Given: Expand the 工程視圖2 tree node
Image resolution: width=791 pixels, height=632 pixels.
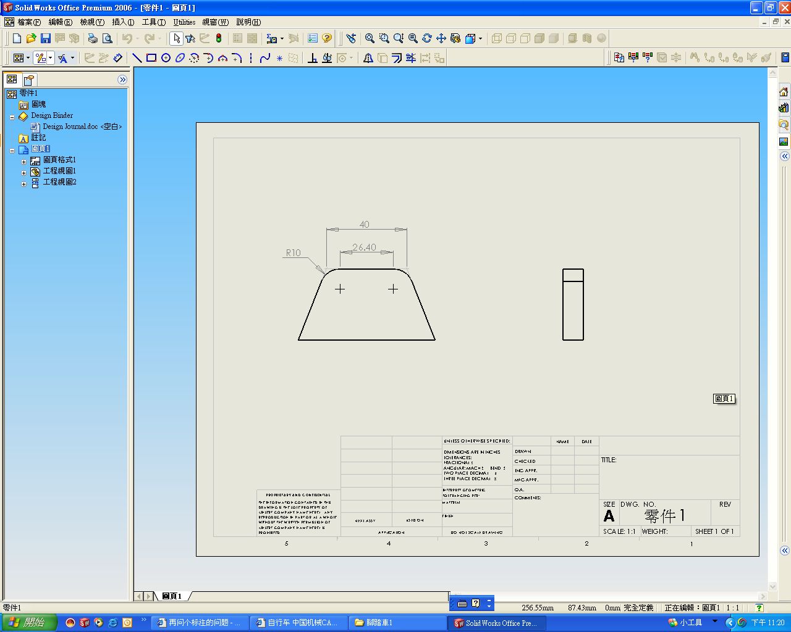Looking at the screenshot, I should coord(23,184).
